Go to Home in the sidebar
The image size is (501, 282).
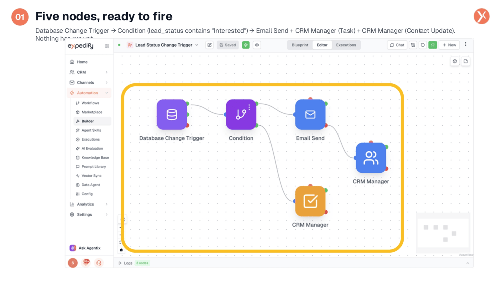tap(89, 62)
